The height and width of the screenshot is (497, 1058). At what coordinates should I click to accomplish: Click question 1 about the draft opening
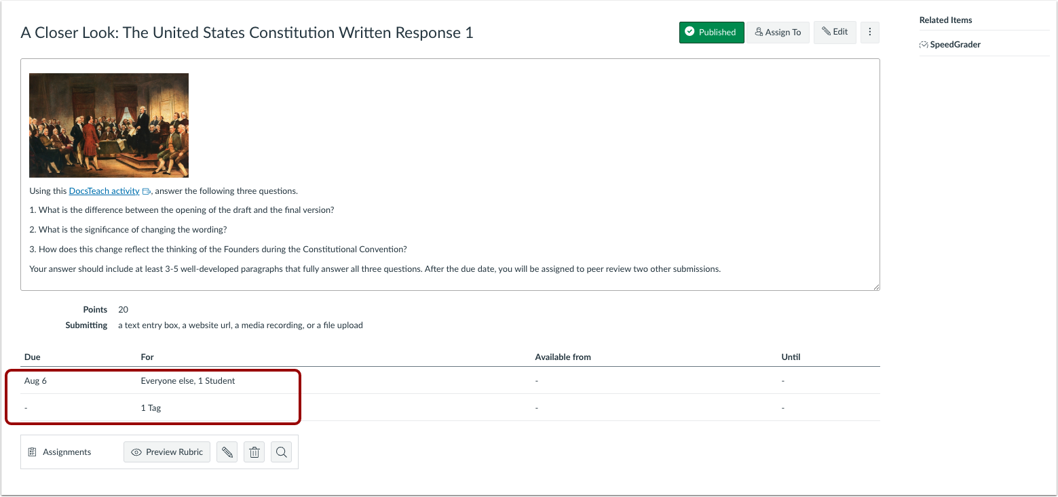pos(182,210)
